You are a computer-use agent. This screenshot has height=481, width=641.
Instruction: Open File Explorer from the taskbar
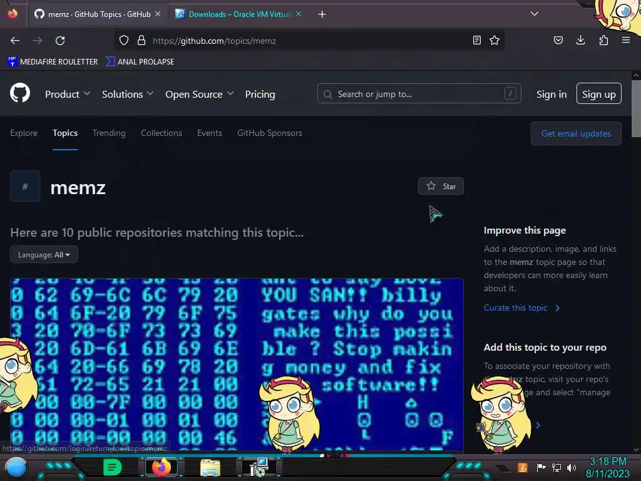(210, 467)
